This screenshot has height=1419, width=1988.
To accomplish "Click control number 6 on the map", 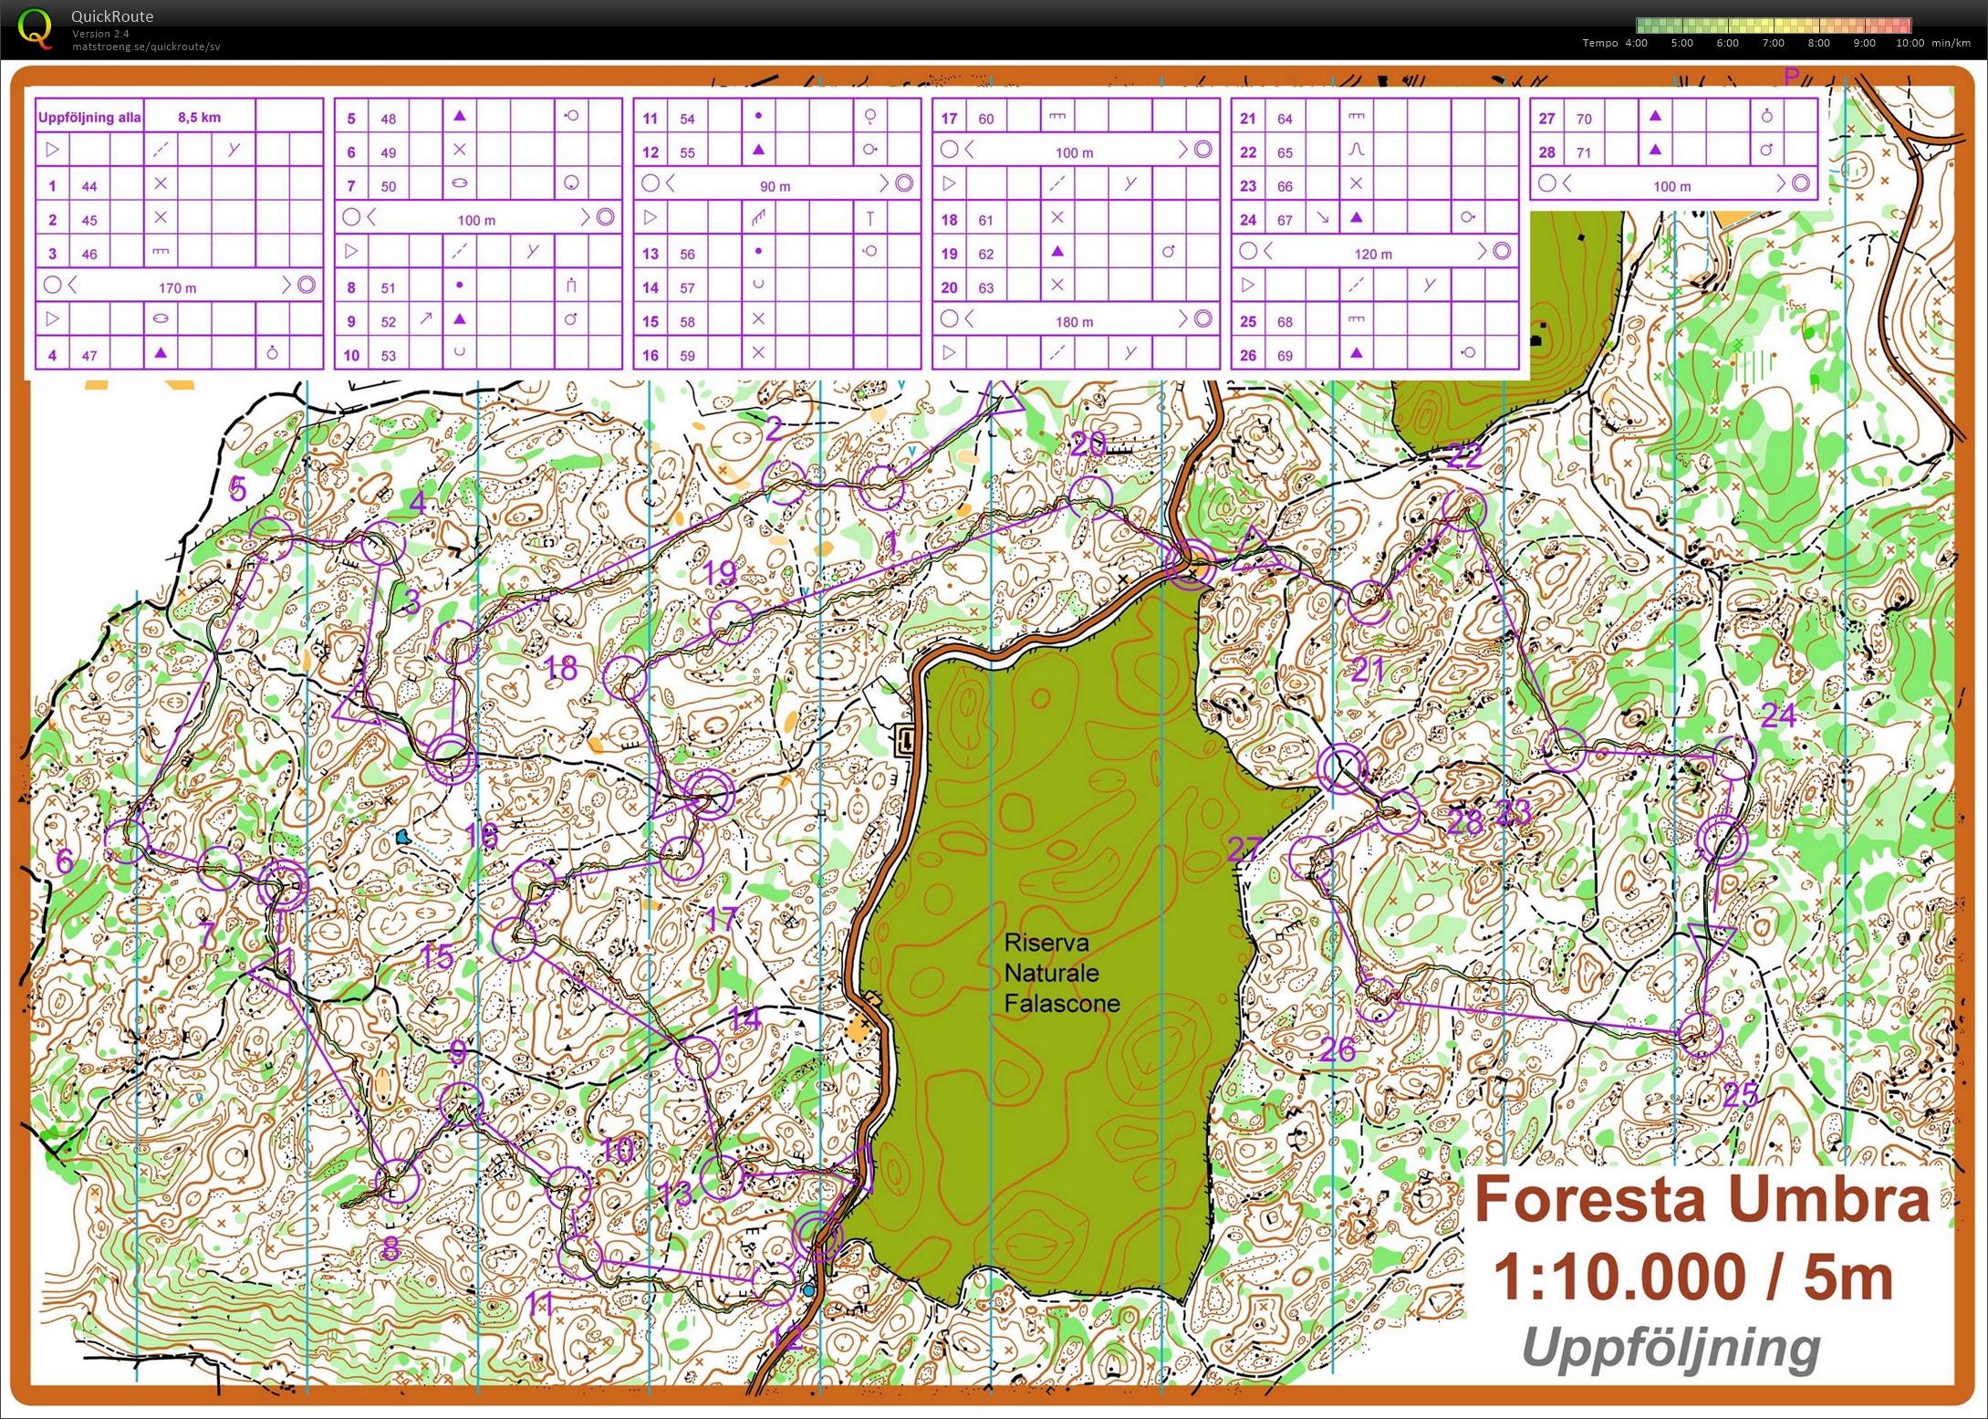I will point(64,861).
